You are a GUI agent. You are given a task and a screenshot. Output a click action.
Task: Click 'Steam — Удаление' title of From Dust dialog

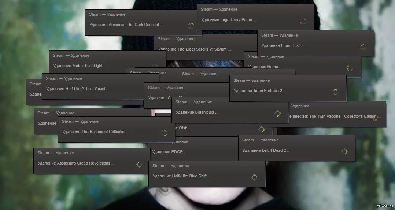(279, 35)
